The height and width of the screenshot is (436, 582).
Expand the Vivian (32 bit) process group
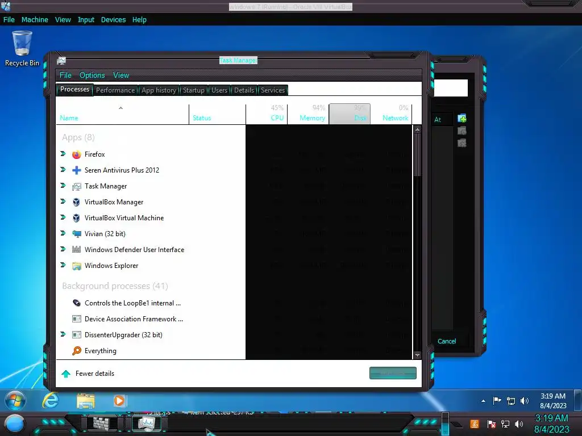click(63, 233)
